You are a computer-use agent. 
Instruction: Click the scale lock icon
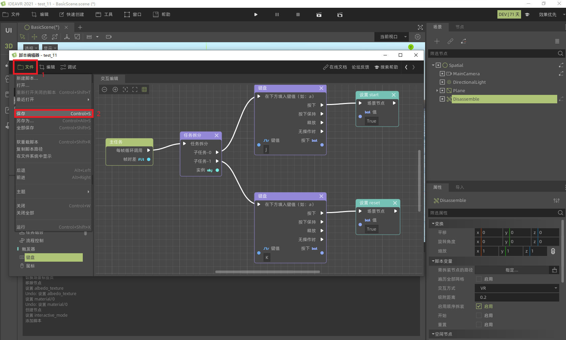click(553, 251)
